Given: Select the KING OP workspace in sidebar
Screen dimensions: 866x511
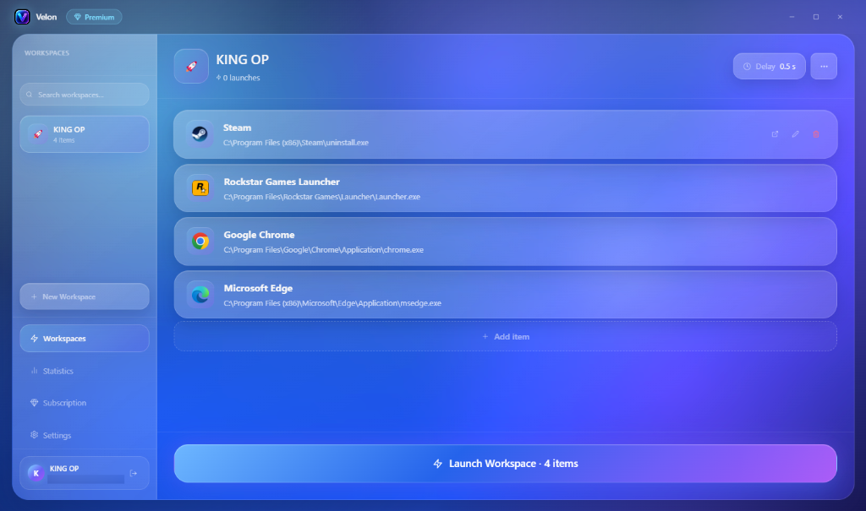Looking at the screenshot, I should click(x=85, y=134).
